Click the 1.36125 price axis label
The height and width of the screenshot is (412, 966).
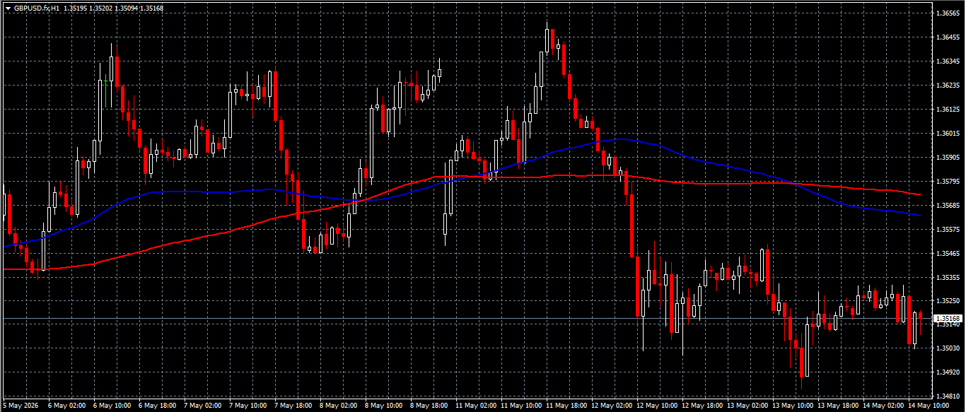coord(948,110)
